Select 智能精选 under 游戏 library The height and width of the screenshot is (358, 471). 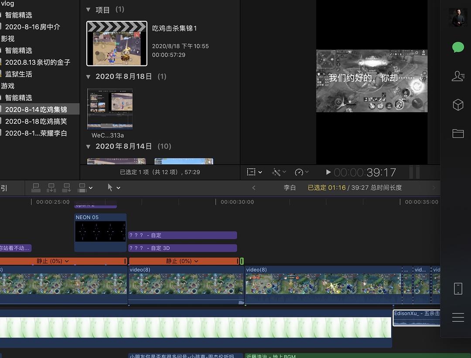[19, 98]
